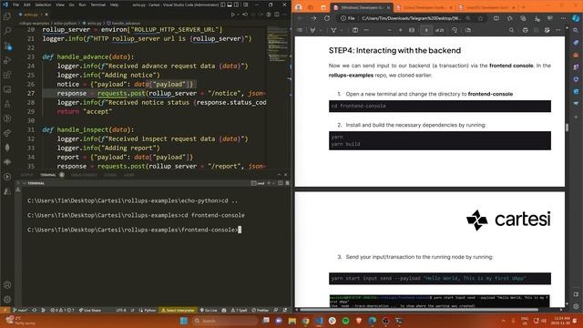This screenshot has width=583, height=328.
Task: Add a new terminal with the plus icon
Action: 269,183
